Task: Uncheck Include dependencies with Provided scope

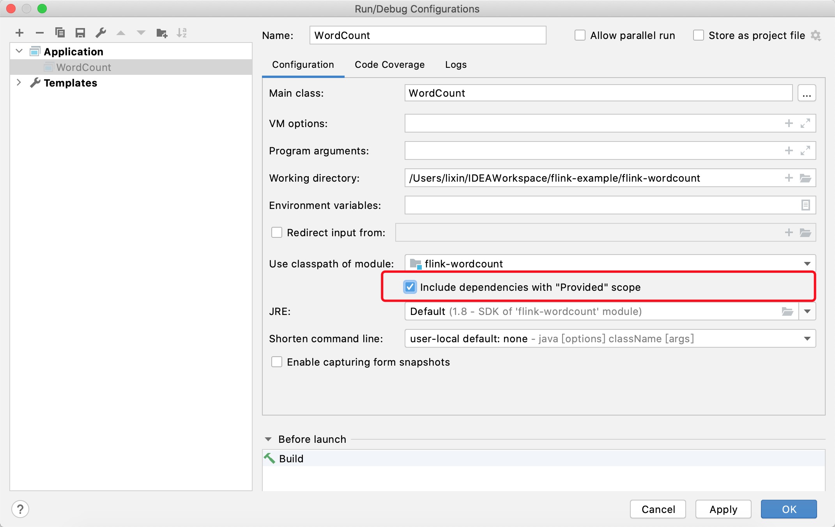Action: tap(410, 287)
